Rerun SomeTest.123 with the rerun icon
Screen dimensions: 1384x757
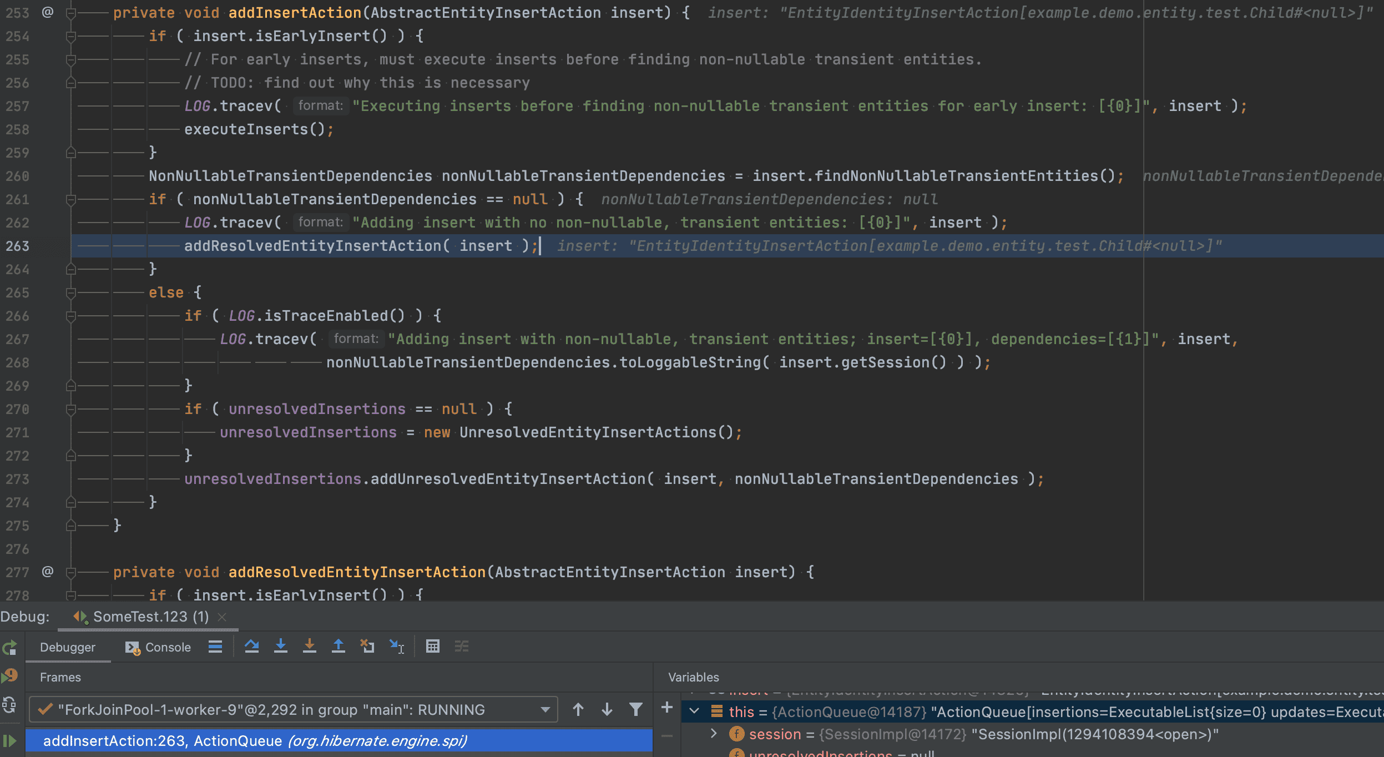point(9,648)
